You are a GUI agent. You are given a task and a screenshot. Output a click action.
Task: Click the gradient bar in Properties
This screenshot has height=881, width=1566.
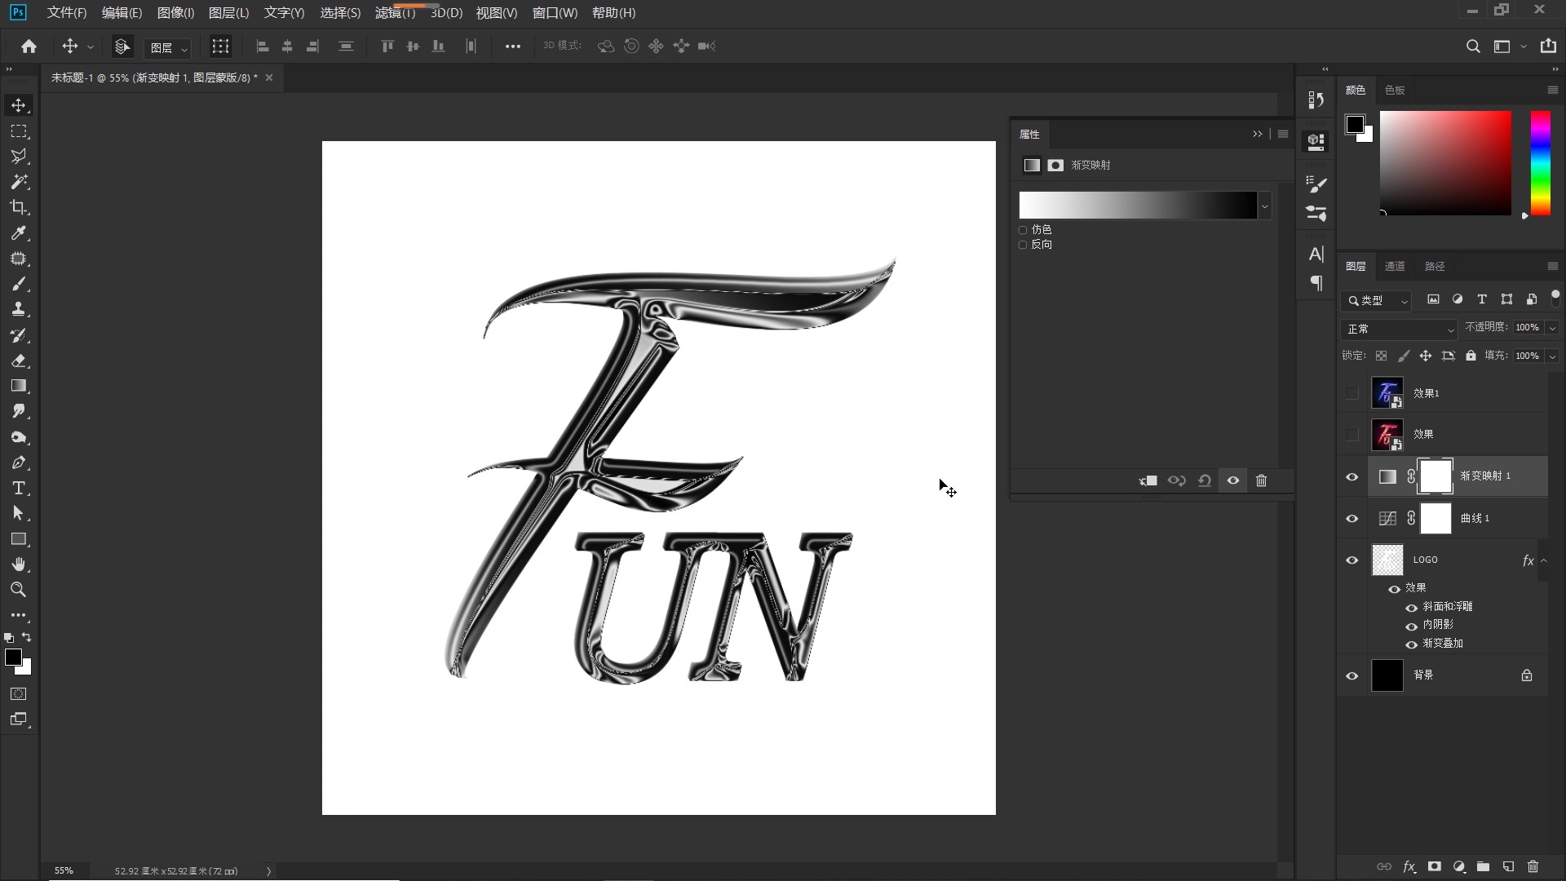pos(1137,206)
